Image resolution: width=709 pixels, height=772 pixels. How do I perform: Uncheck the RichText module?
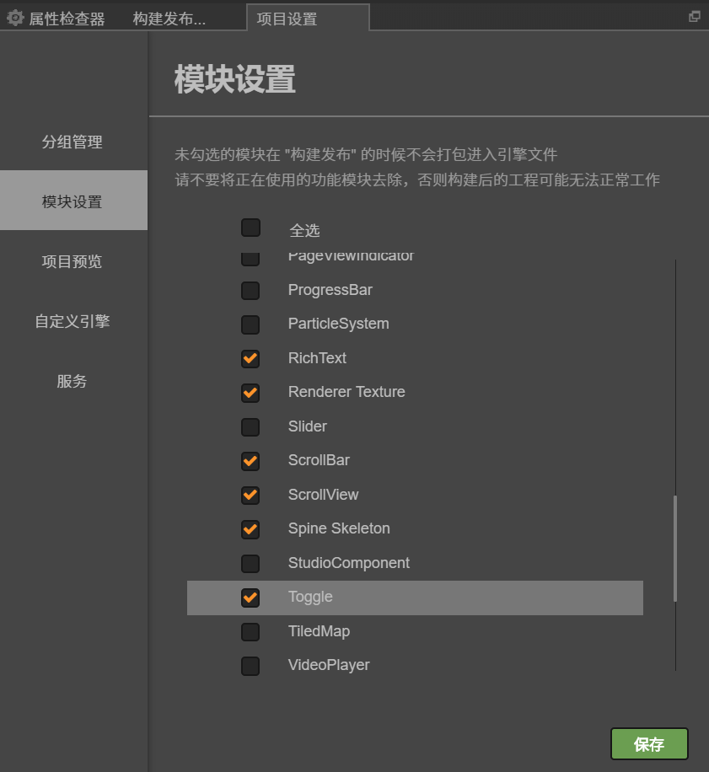[250, 358]
